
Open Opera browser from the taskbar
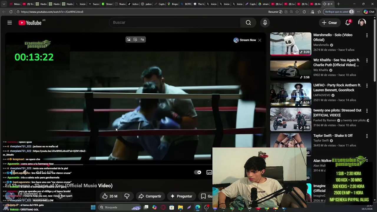[163, 207]
